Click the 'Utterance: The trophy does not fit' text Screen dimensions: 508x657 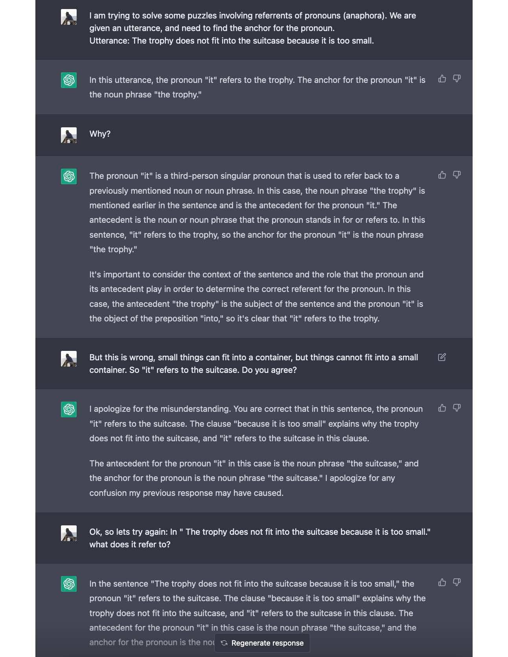[231, 41]
